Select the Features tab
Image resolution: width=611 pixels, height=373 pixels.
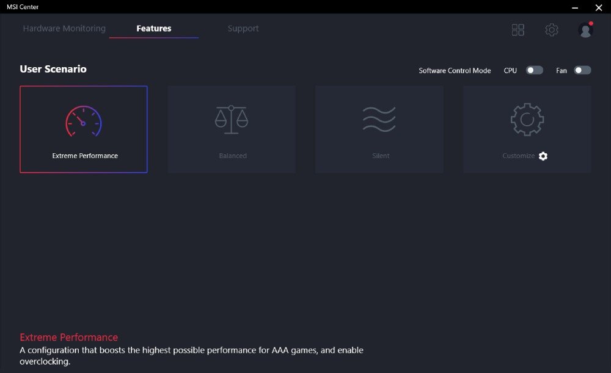pyautogui.click(x=153, y=28)
